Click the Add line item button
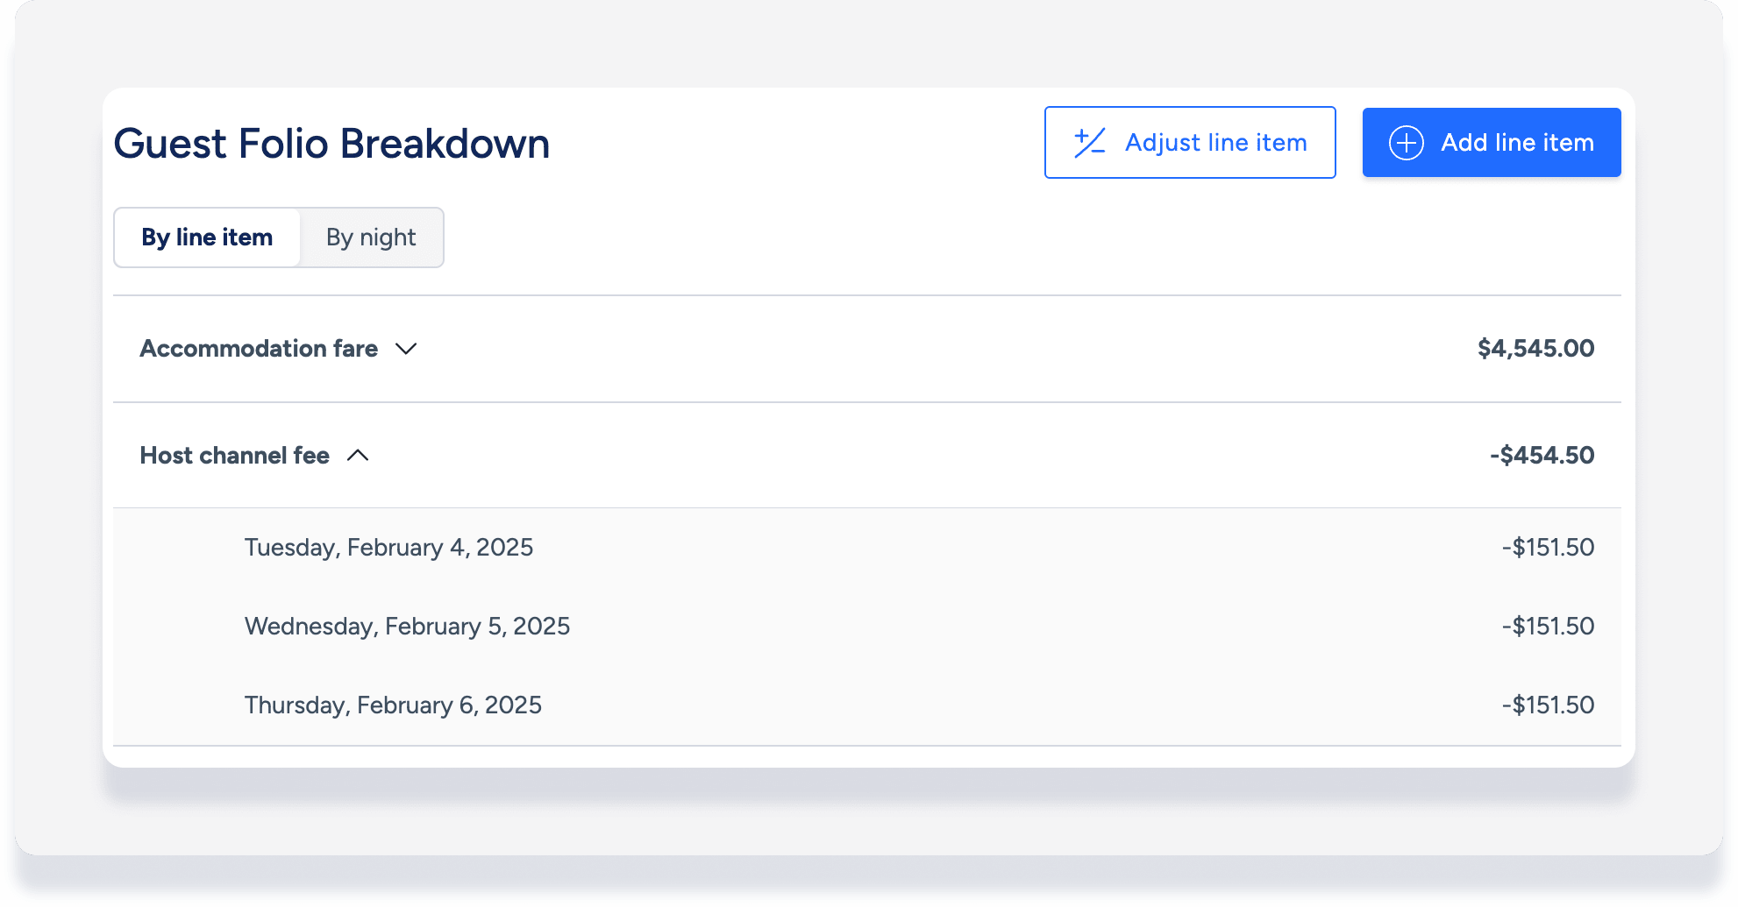This screenshot has width=1738, height=907. (x=1492, y=143)
